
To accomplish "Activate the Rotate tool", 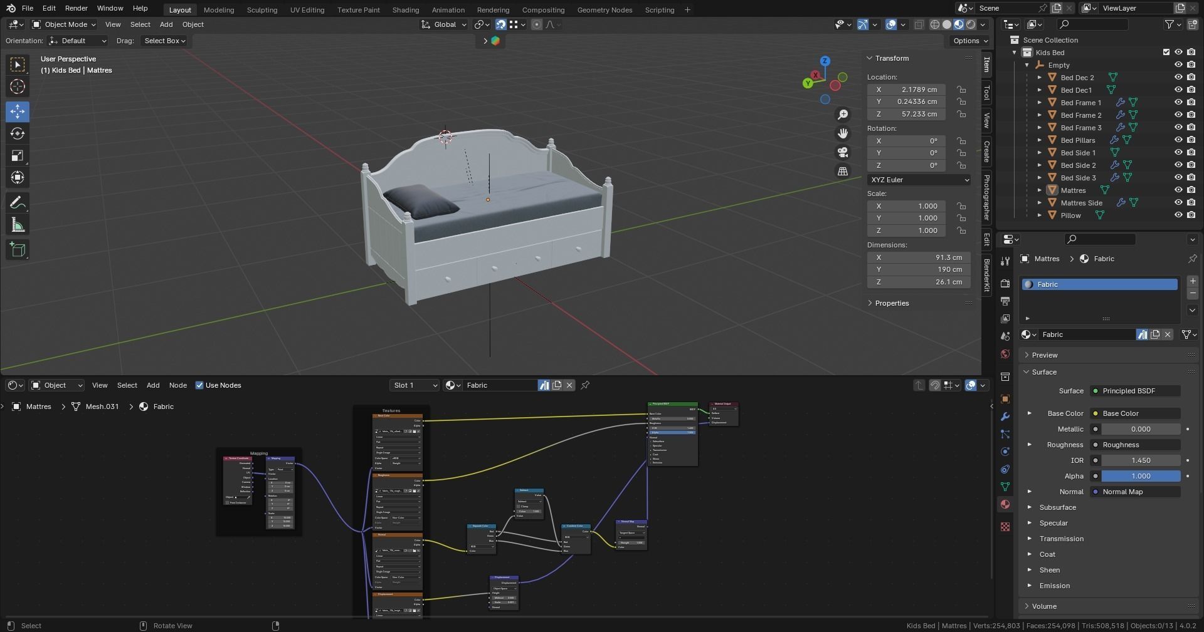I will point(18,133).
